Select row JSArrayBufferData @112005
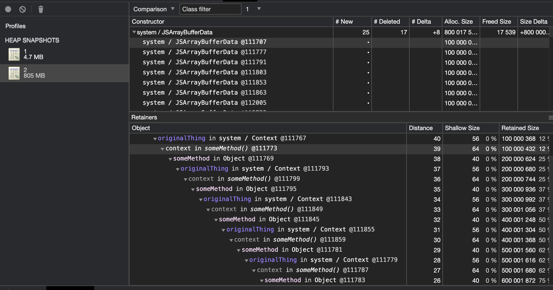The width and height of the screenshot is (553, 290). click(339, 103)
